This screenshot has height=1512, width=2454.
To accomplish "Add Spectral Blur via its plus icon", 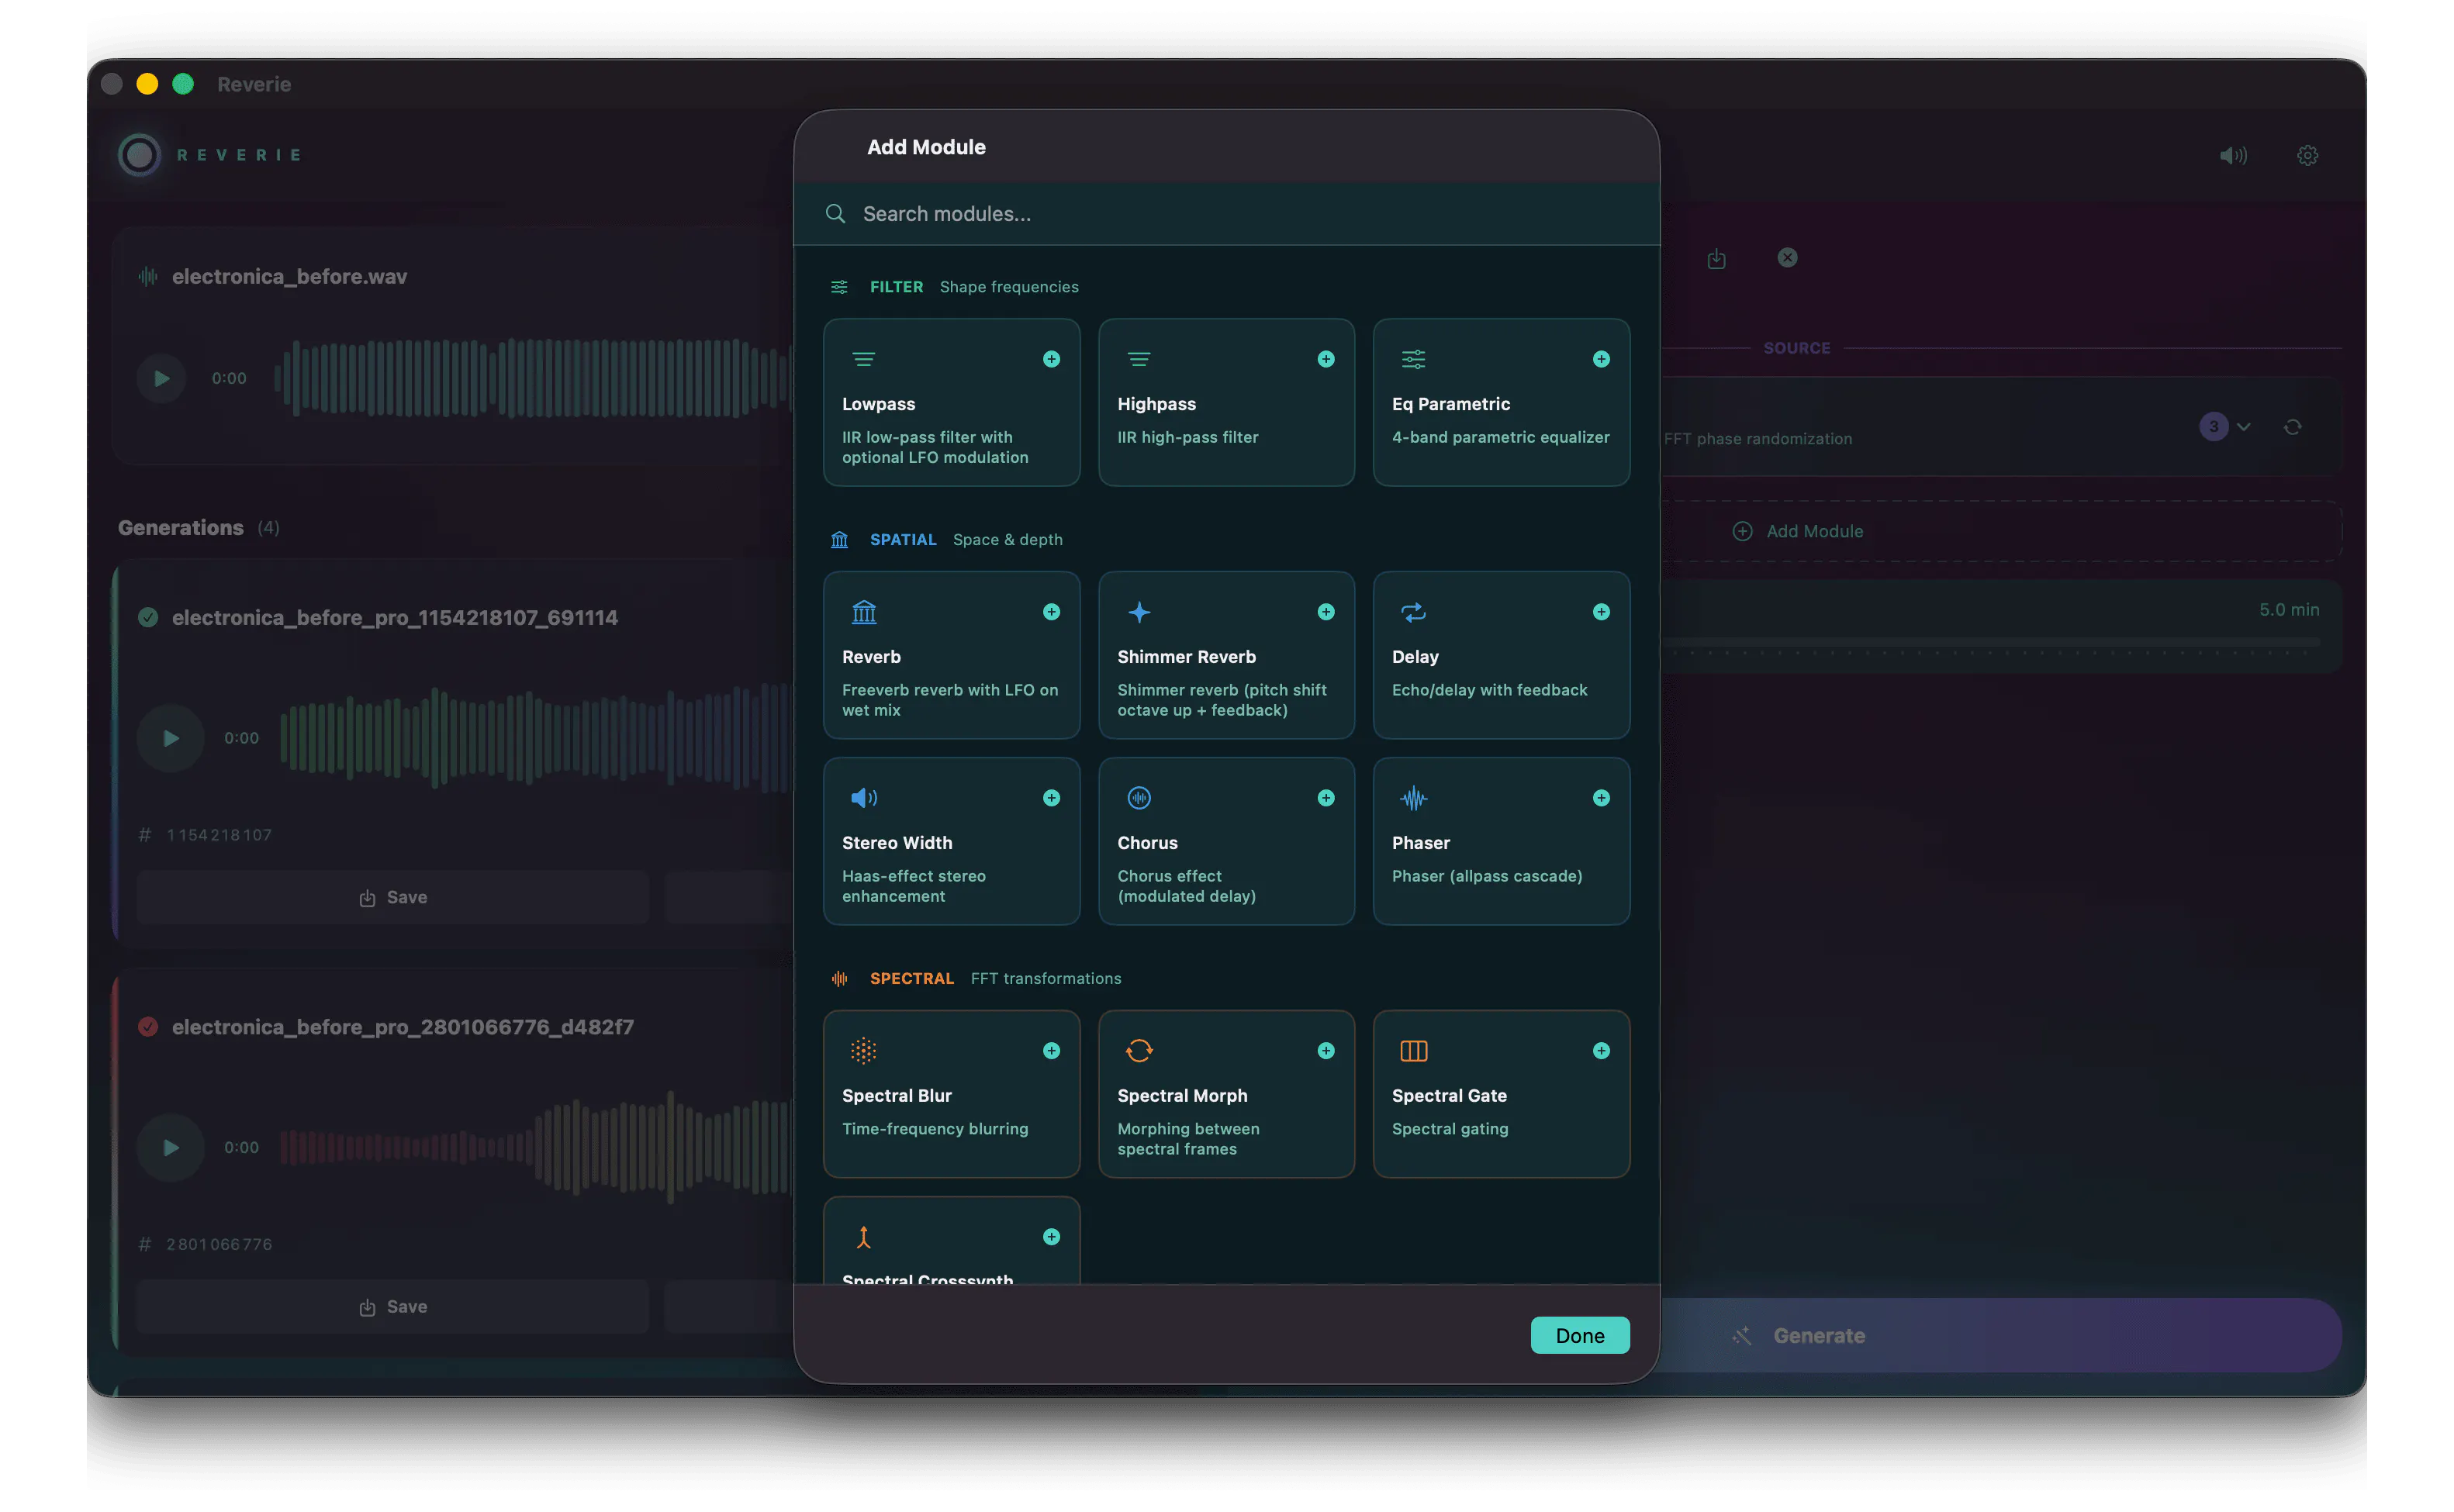I will [x=1051, y=1051].
